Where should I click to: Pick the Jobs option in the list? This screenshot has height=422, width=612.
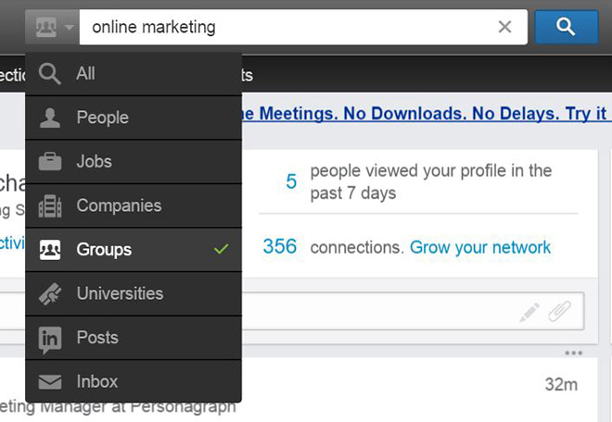coord(95,162)
